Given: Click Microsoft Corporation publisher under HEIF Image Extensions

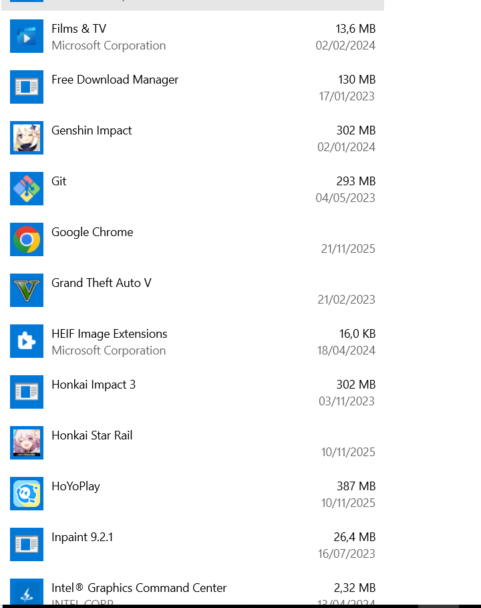Looking at the screenshot, I should tap(108, 350).
